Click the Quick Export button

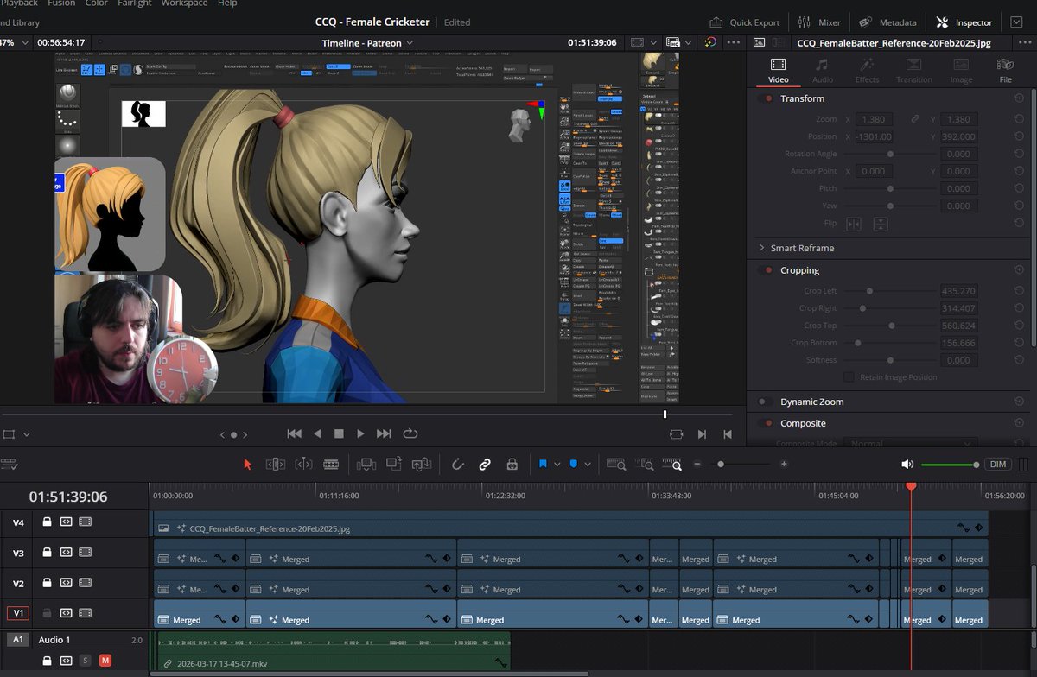[x=744, y=22]
